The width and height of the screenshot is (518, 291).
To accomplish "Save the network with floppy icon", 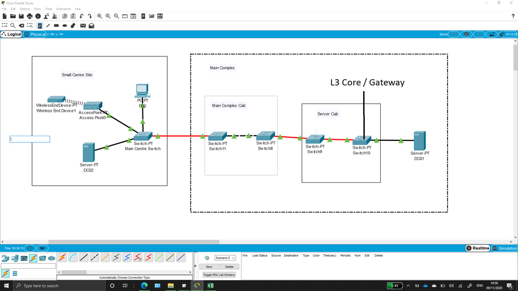I will [21, 16].
